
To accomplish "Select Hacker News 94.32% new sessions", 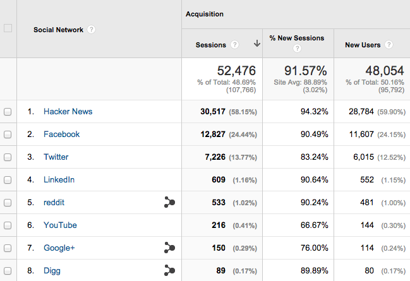I will 315,112.
